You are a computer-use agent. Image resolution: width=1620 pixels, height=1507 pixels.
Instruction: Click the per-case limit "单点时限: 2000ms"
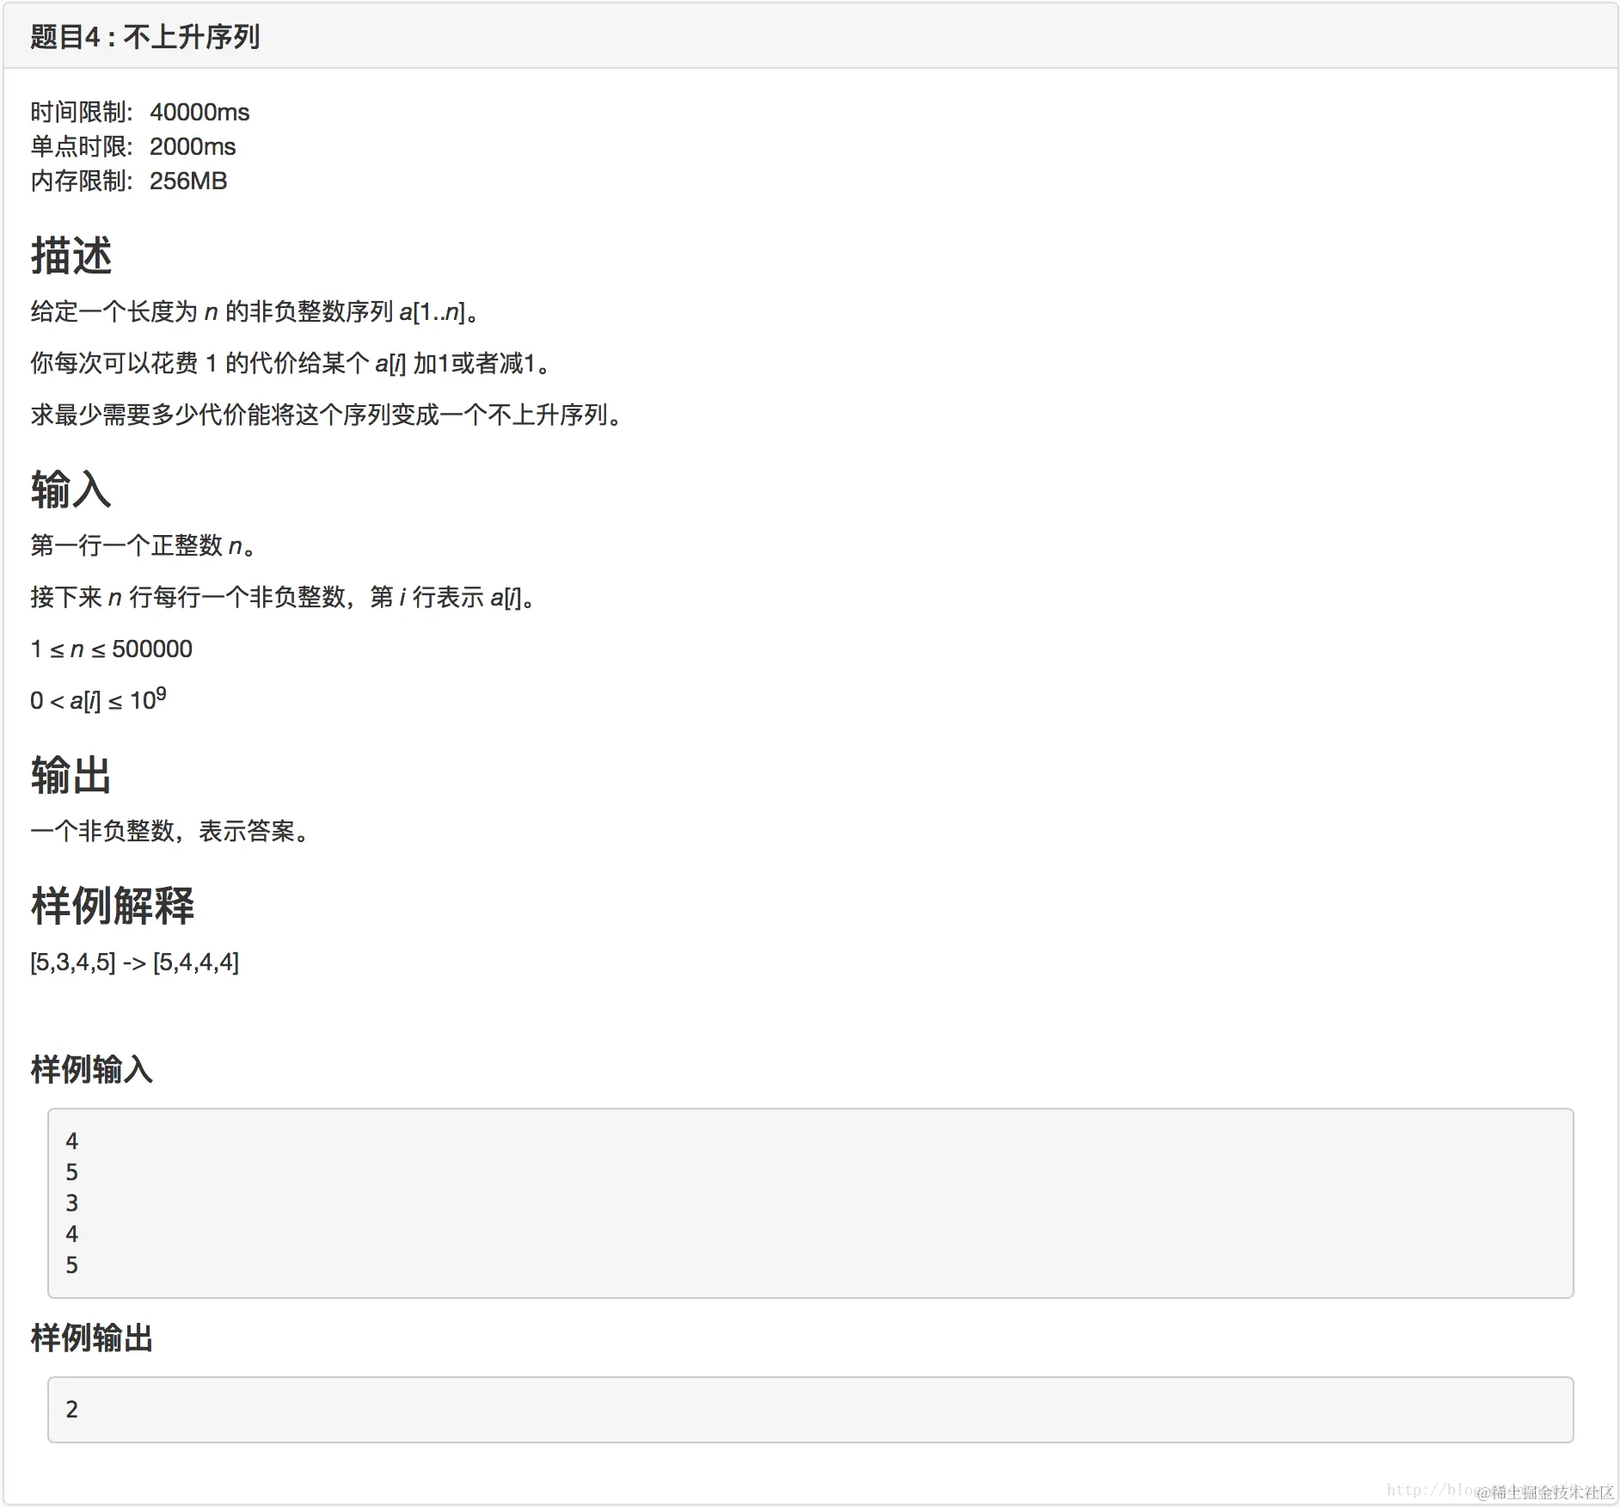tap(133, 146)
